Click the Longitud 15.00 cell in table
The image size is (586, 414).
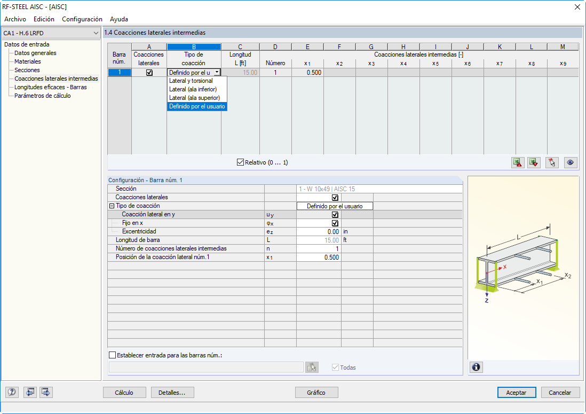[x=240, y=73]
